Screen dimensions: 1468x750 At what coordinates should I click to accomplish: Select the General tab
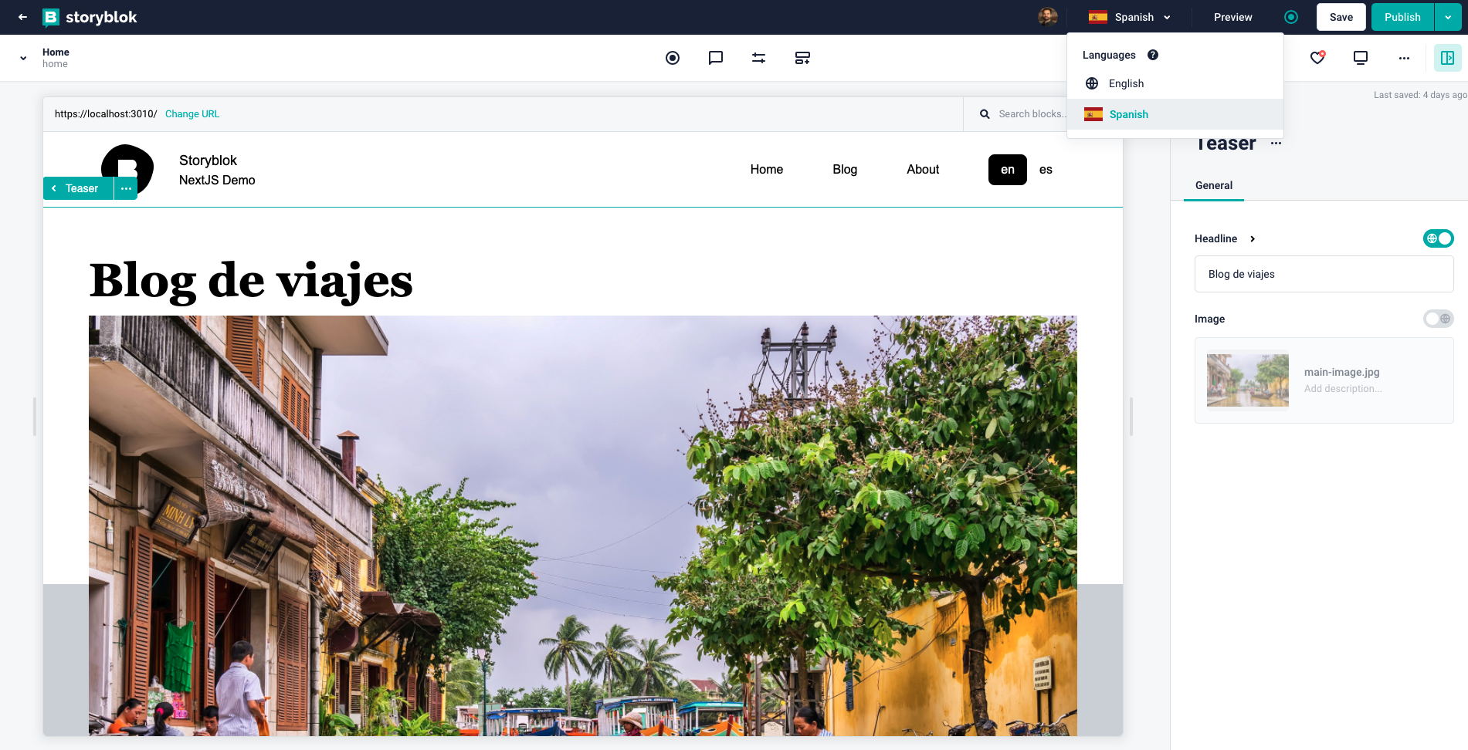1214,186
